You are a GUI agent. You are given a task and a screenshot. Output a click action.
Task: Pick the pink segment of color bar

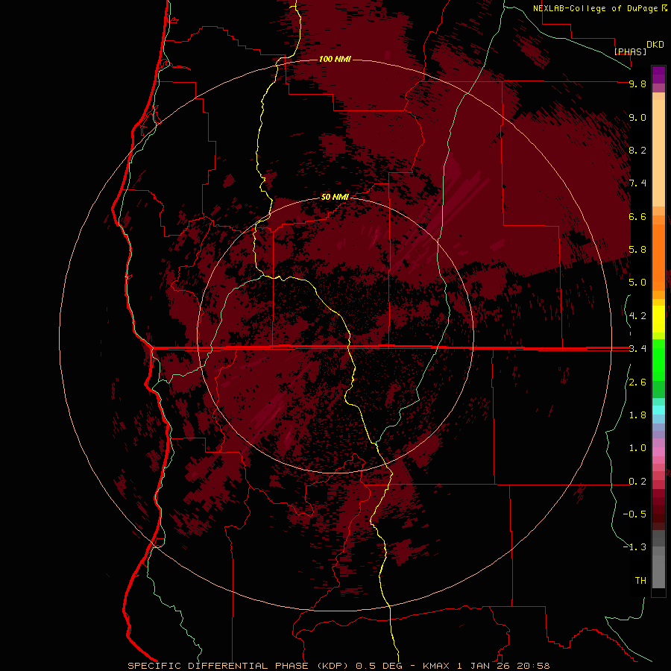[658, 452]
